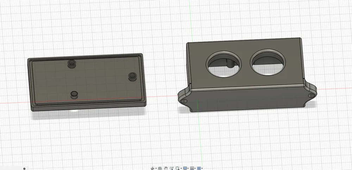Viewport: 352px width, 170px height.
Task: Expand the Viewports dropdown arrow
Action: pyautogui.click(x=202, y=168)
